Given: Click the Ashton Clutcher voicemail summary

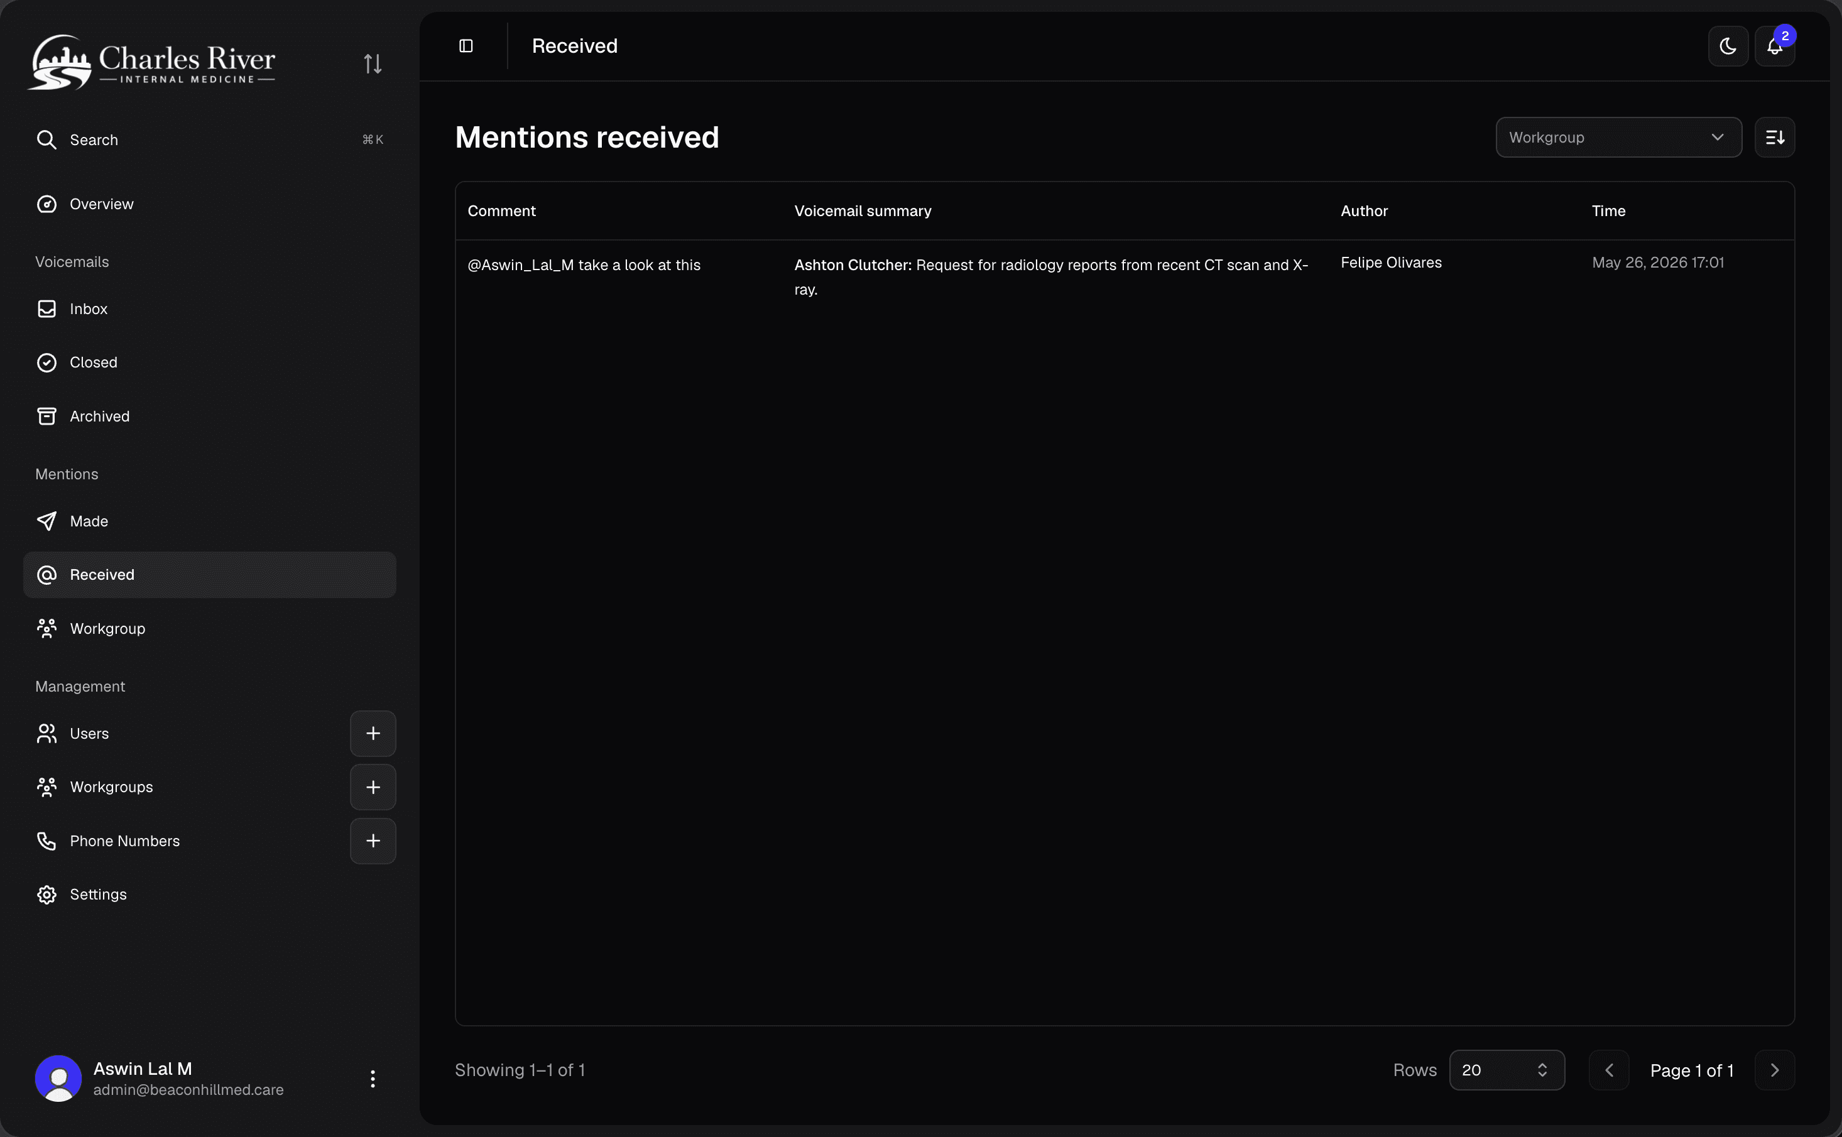Looking at the screenshot, I should tap(1051, 278).
